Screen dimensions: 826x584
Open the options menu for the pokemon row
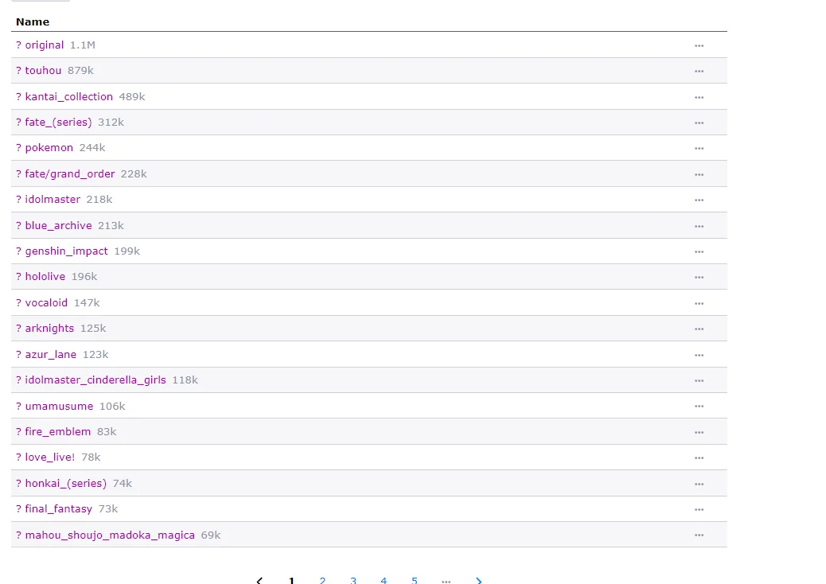pyautogui.click(x=699, y=149)
